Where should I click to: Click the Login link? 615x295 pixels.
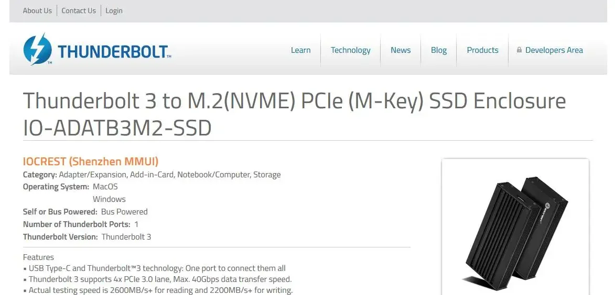pos(114,10)
